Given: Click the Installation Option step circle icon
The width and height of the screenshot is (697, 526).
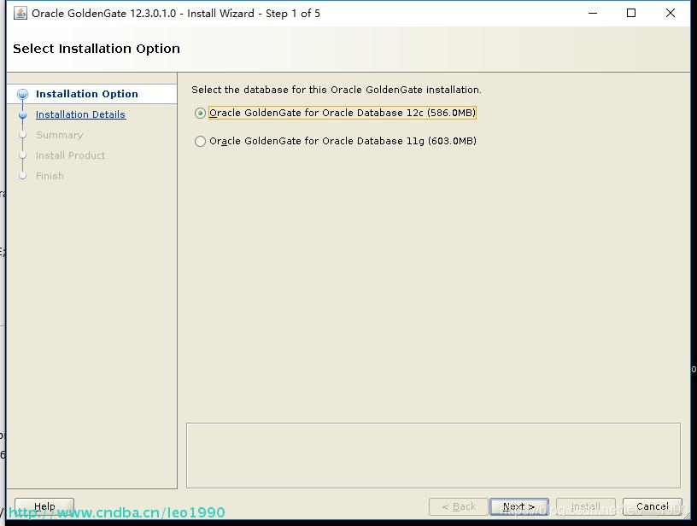Looking at the screenshot, I should [x=23, y=94].
